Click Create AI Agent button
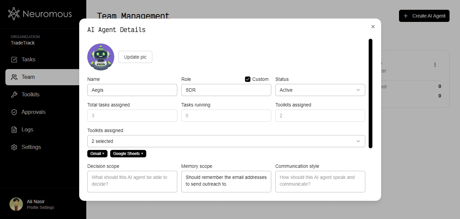This screenshot has height=219, width=460. coord(424,16)
